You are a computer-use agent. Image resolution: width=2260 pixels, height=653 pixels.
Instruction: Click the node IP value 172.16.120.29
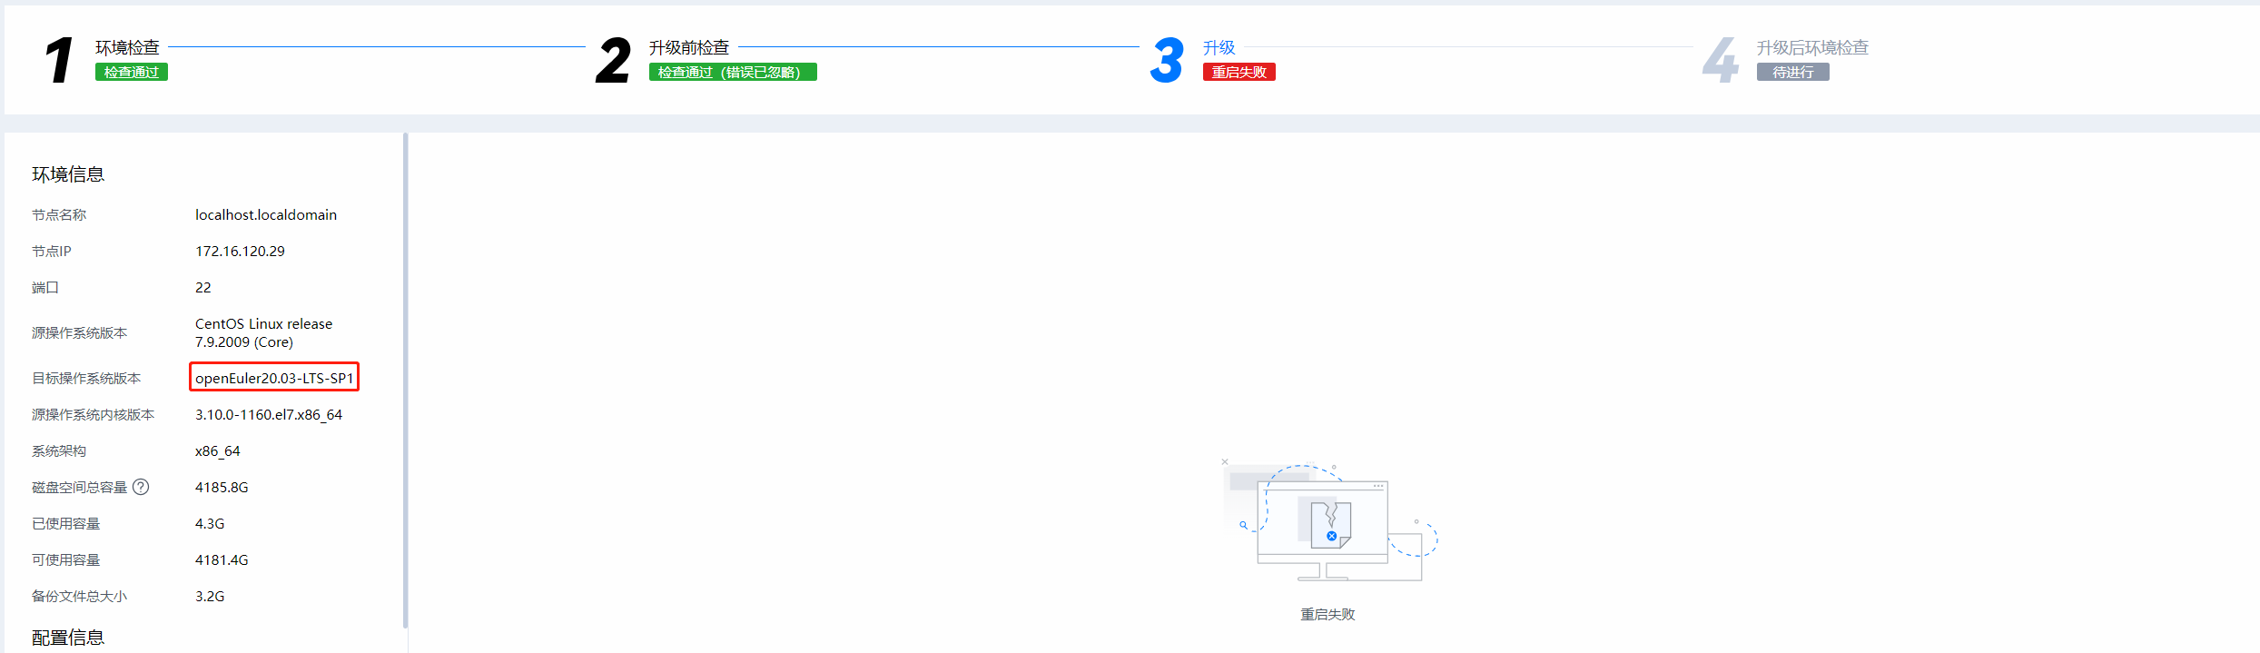click(x=240, y=251)
